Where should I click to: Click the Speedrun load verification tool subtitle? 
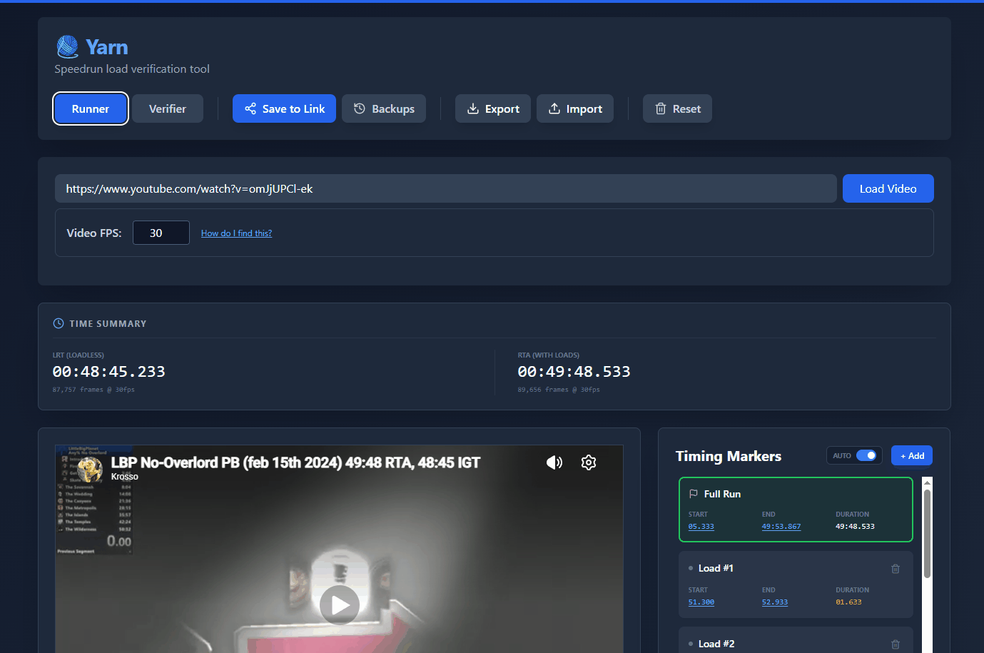[x=132, y=69]
